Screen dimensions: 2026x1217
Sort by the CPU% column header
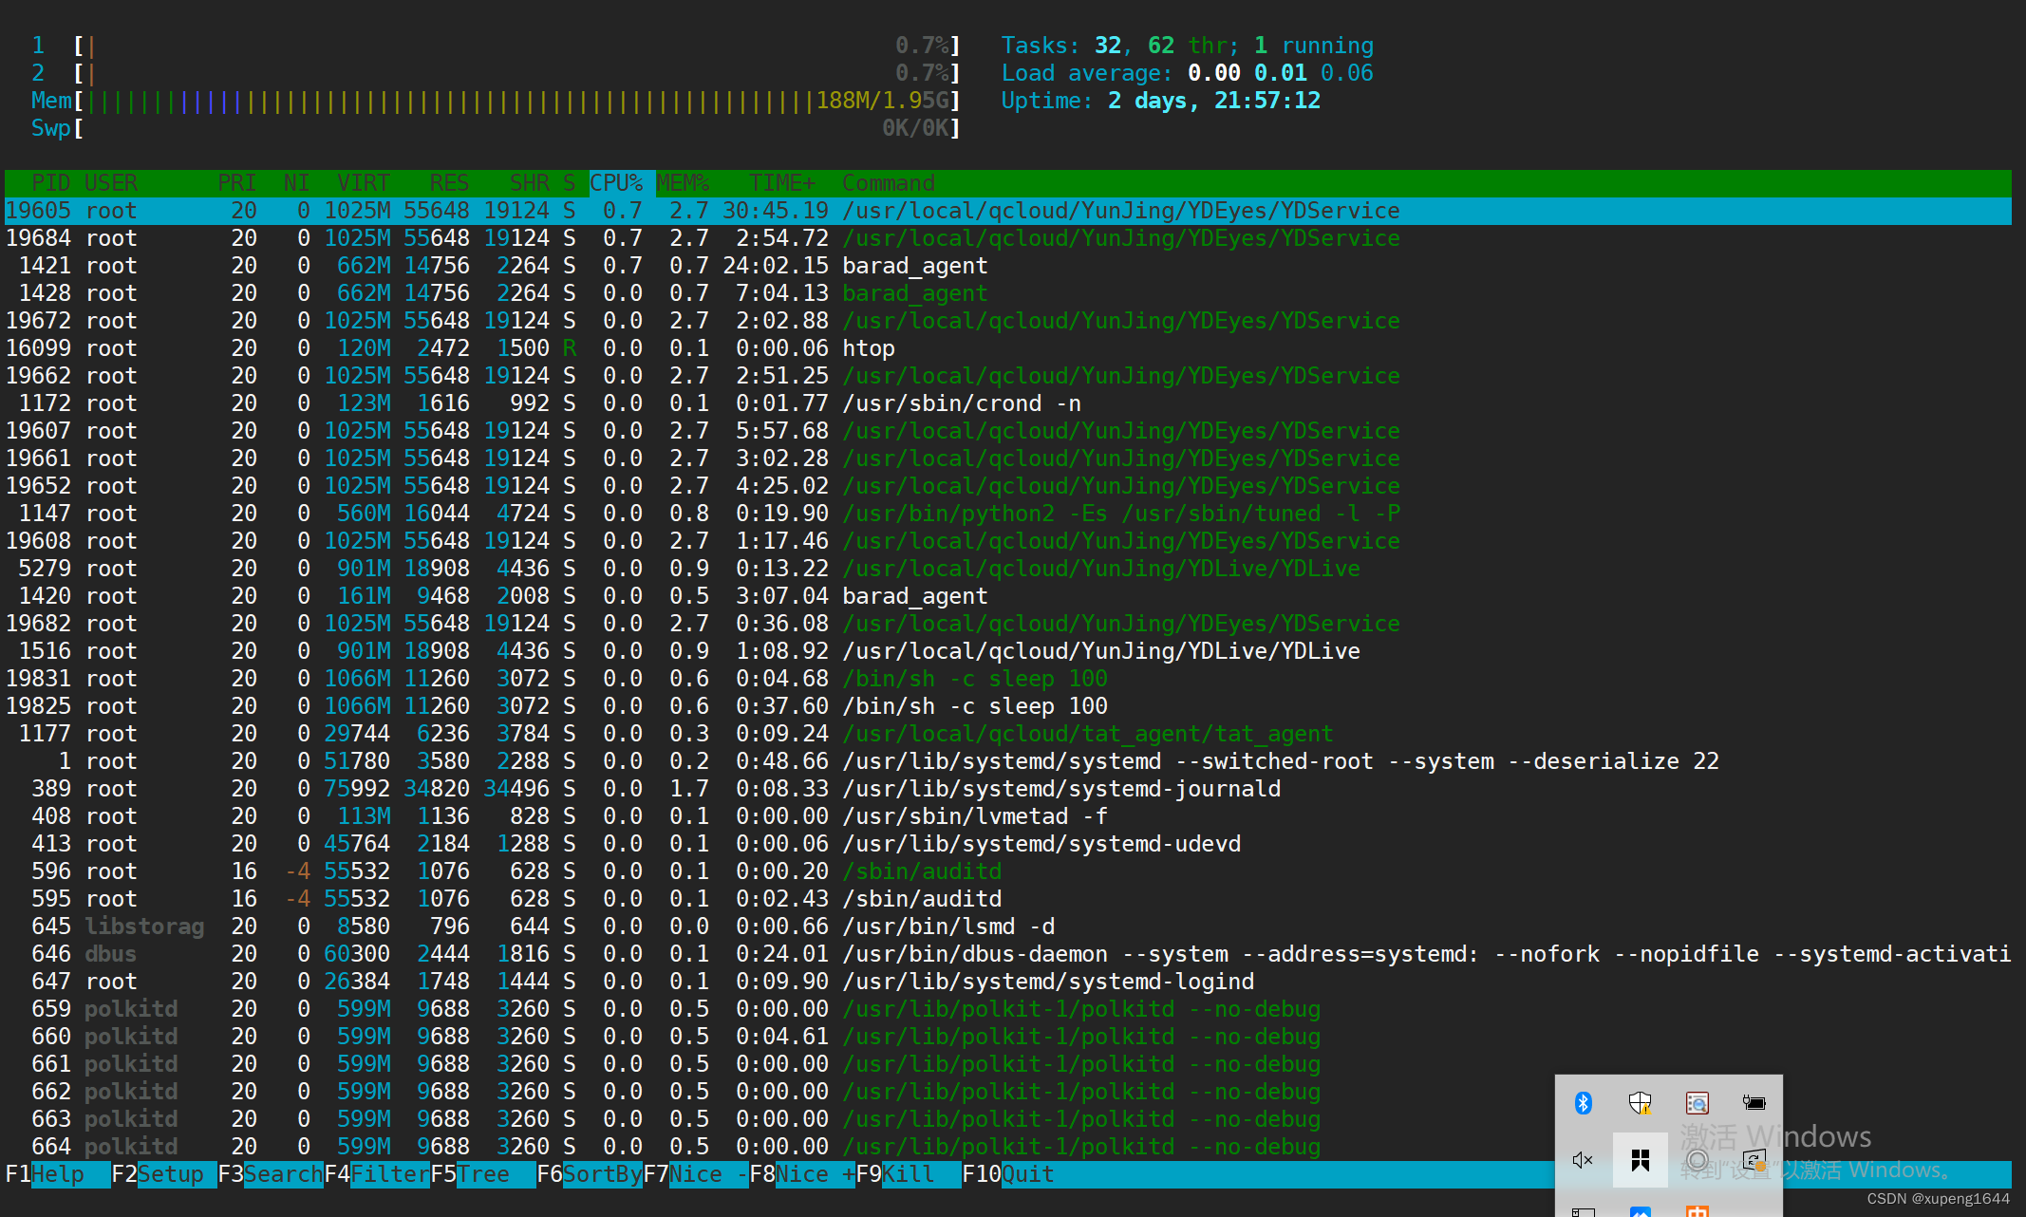616,182
